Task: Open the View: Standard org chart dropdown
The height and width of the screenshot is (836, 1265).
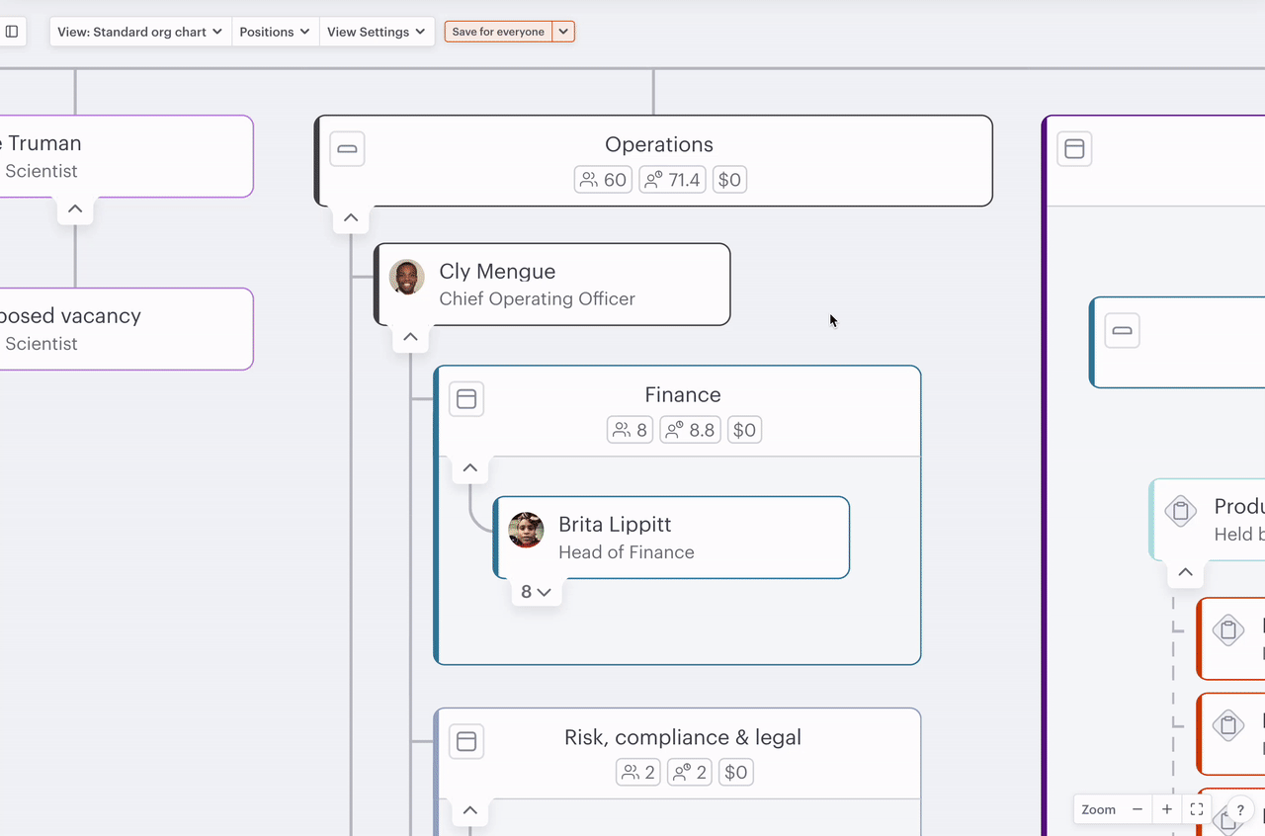Action: (139, 32)
